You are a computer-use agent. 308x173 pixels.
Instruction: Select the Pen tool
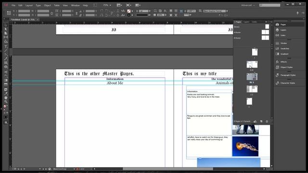[6, 55]
